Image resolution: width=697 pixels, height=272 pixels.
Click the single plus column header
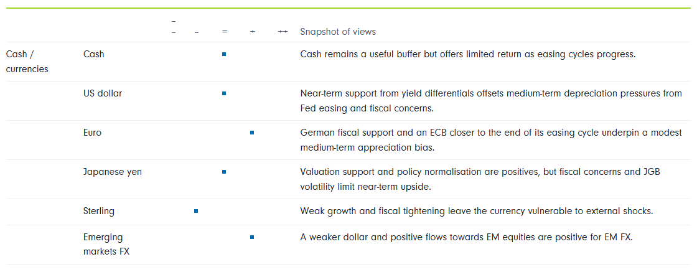pos(252,32)
